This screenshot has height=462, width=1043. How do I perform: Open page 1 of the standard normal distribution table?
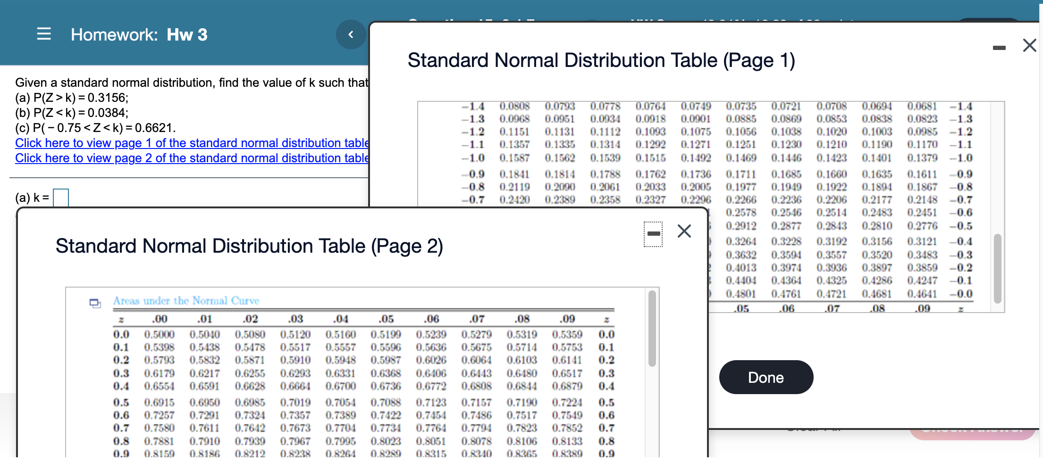click(191, 143)
